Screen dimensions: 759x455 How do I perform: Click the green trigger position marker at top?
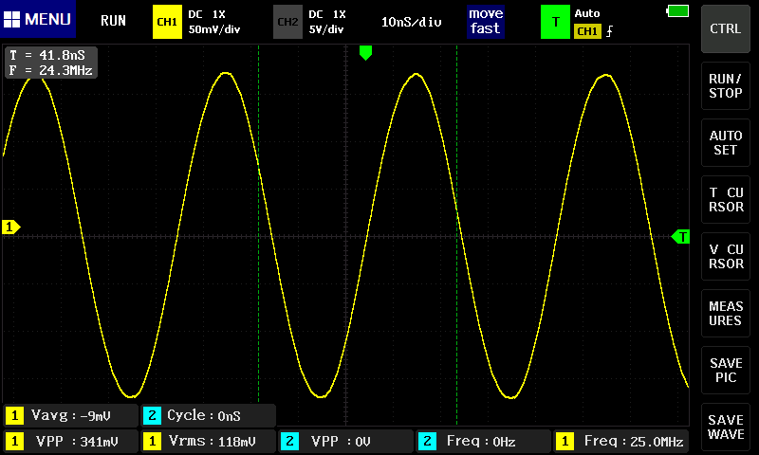pos(365,54)
